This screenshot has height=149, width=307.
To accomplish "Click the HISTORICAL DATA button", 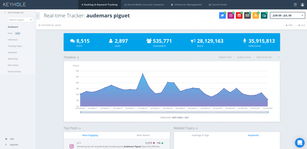I will click(50, 25).
